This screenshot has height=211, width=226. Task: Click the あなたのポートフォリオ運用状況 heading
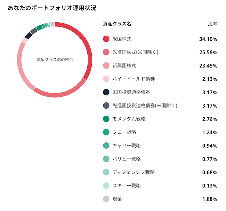tap(52, 8)
